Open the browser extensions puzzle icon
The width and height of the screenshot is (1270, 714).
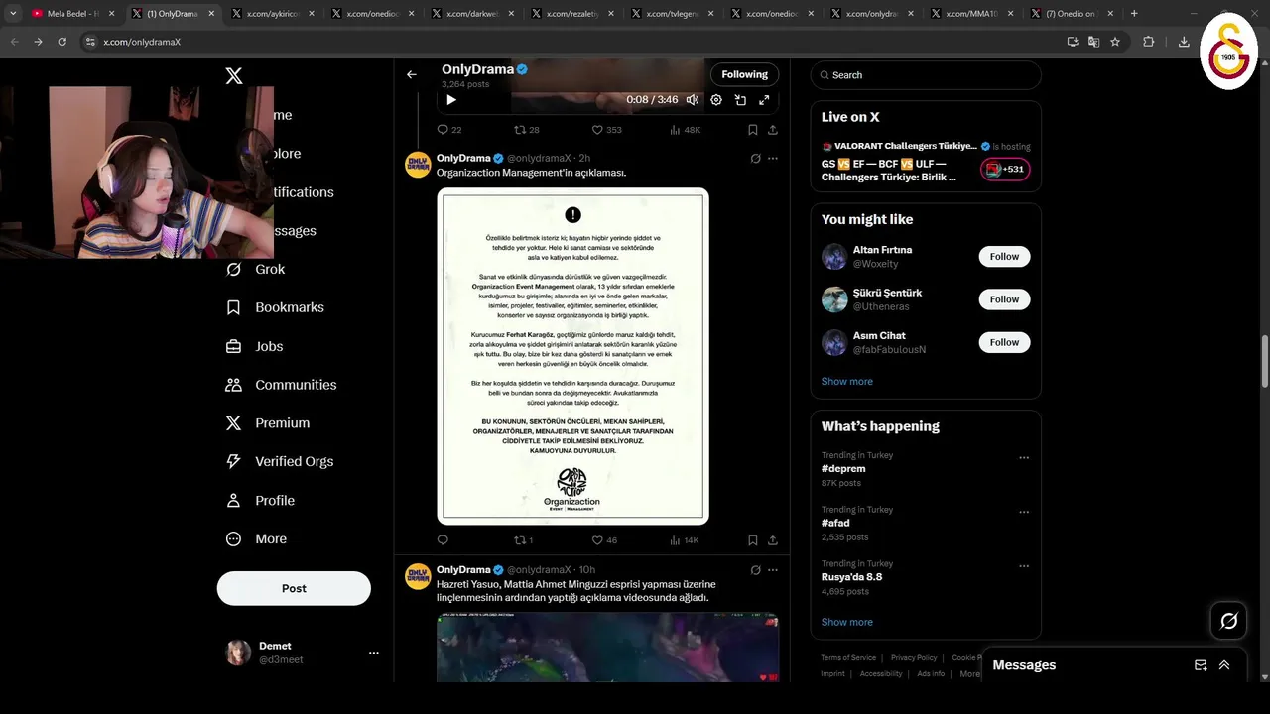(x=1149, y=42)
